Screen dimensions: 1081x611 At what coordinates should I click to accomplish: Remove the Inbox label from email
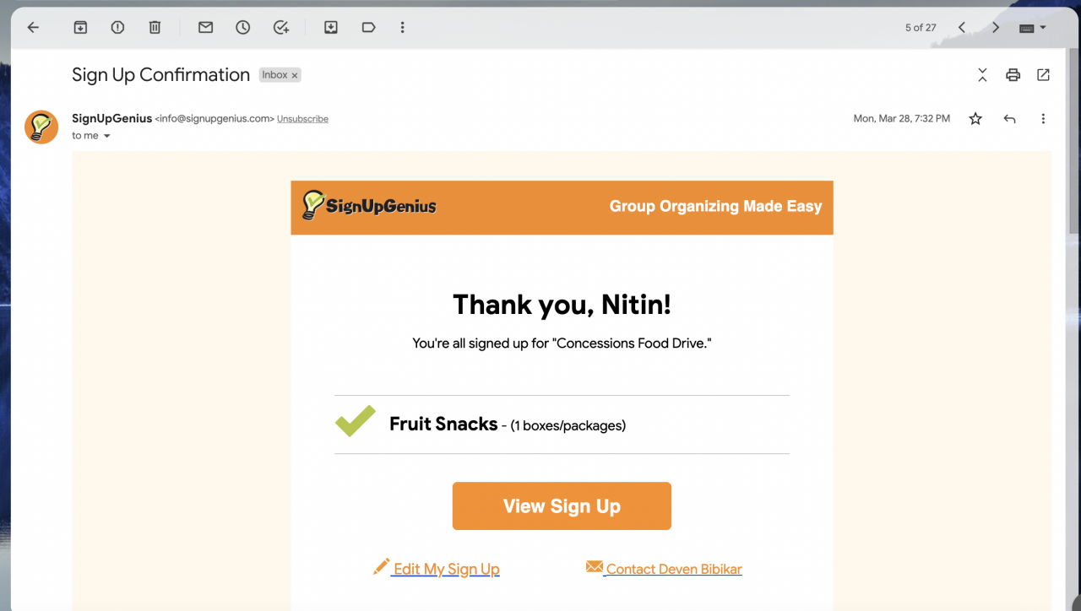[295, 75]
